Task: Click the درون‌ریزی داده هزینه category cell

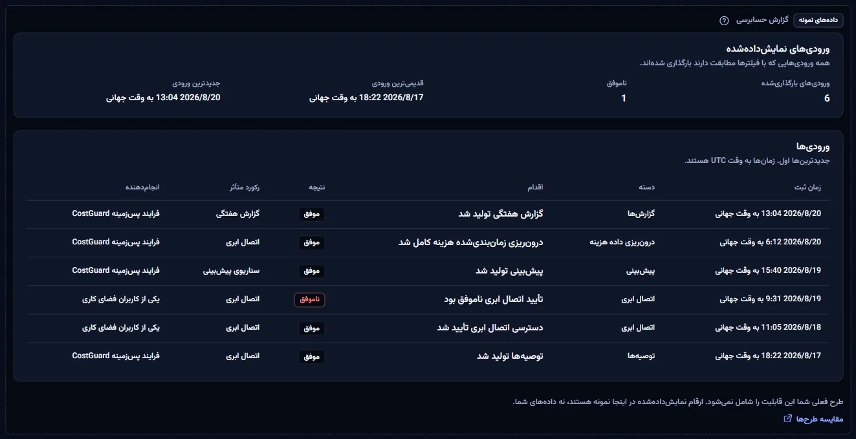Action: pos(622,243)
